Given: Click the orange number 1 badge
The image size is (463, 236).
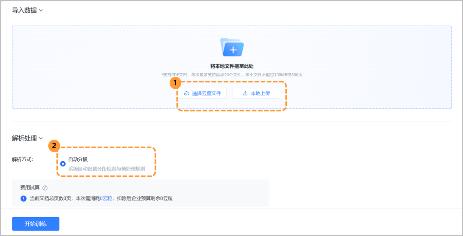Looking at the screenshot, I should 175,83.
